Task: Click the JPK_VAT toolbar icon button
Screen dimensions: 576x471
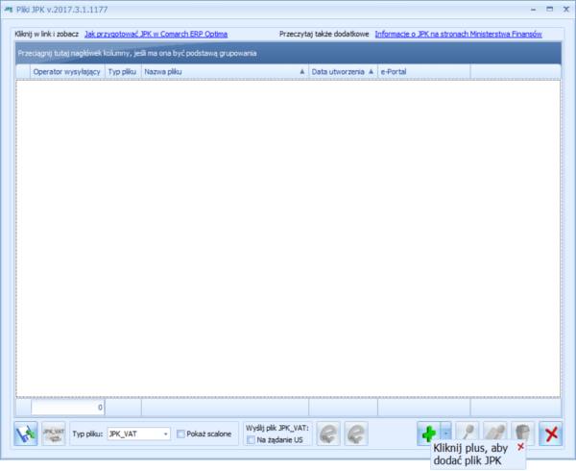Action: (54, 434)
